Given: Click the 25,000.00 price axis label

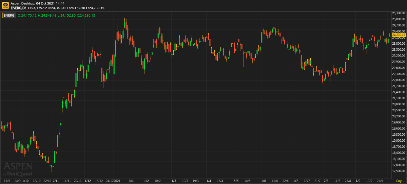Looking at the screenshot, I should point(399,19).
